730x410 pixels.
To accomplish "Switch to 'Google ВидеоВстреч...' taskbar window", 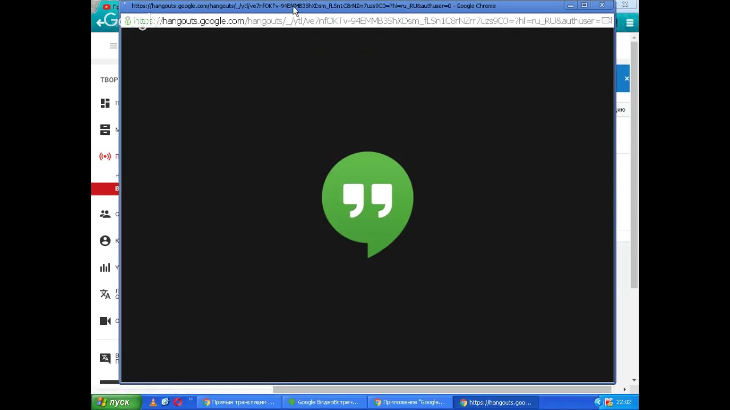I will (326, 403).
